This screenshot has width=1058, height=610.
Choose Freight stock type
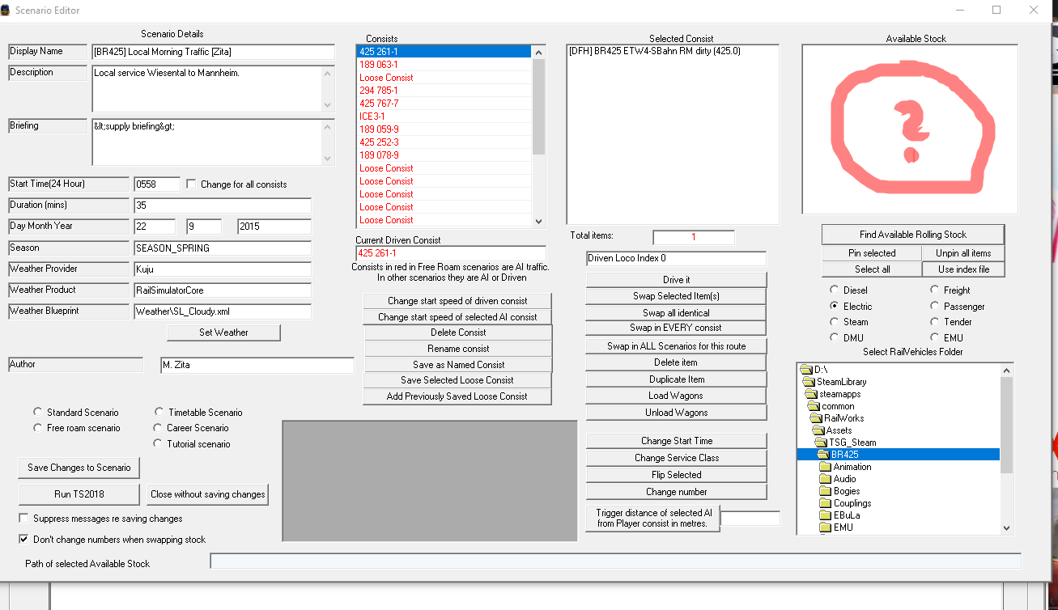tap(934, 290)
